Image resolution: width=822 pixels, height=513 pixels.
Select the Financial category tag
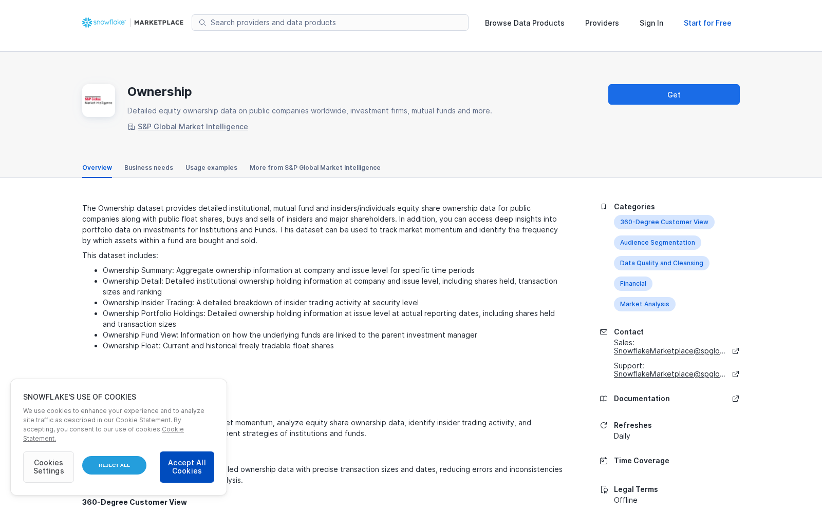pyautogui.click(x=633, y=284)
